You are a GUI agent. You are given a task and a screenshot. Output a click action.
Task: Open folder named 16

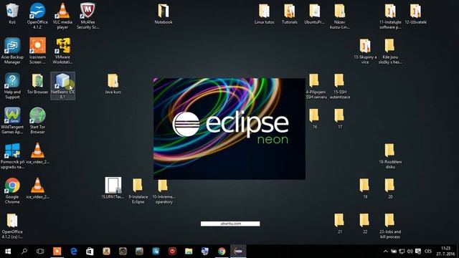(315, 118)
